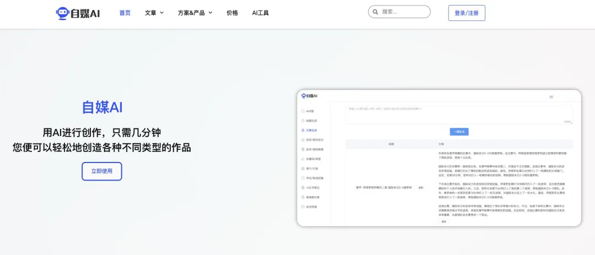This screenshot has width=595, height=255.
Task: Click the 自媒AI robot logo in header
Action: 78,13
